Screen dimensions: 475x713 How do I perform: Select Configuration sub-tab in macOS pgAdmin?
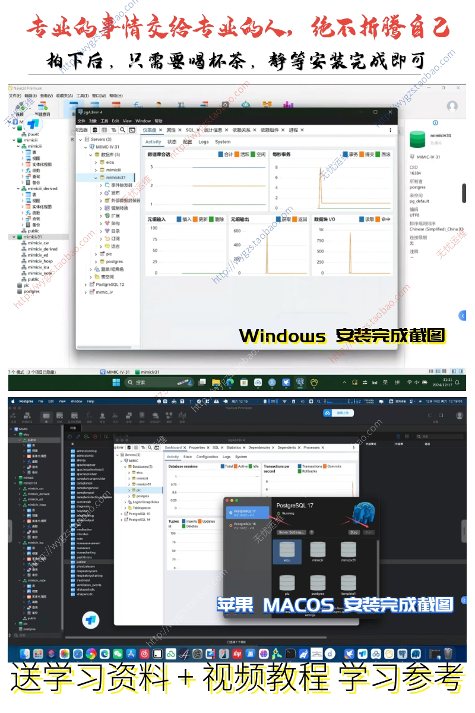point(207,457)
